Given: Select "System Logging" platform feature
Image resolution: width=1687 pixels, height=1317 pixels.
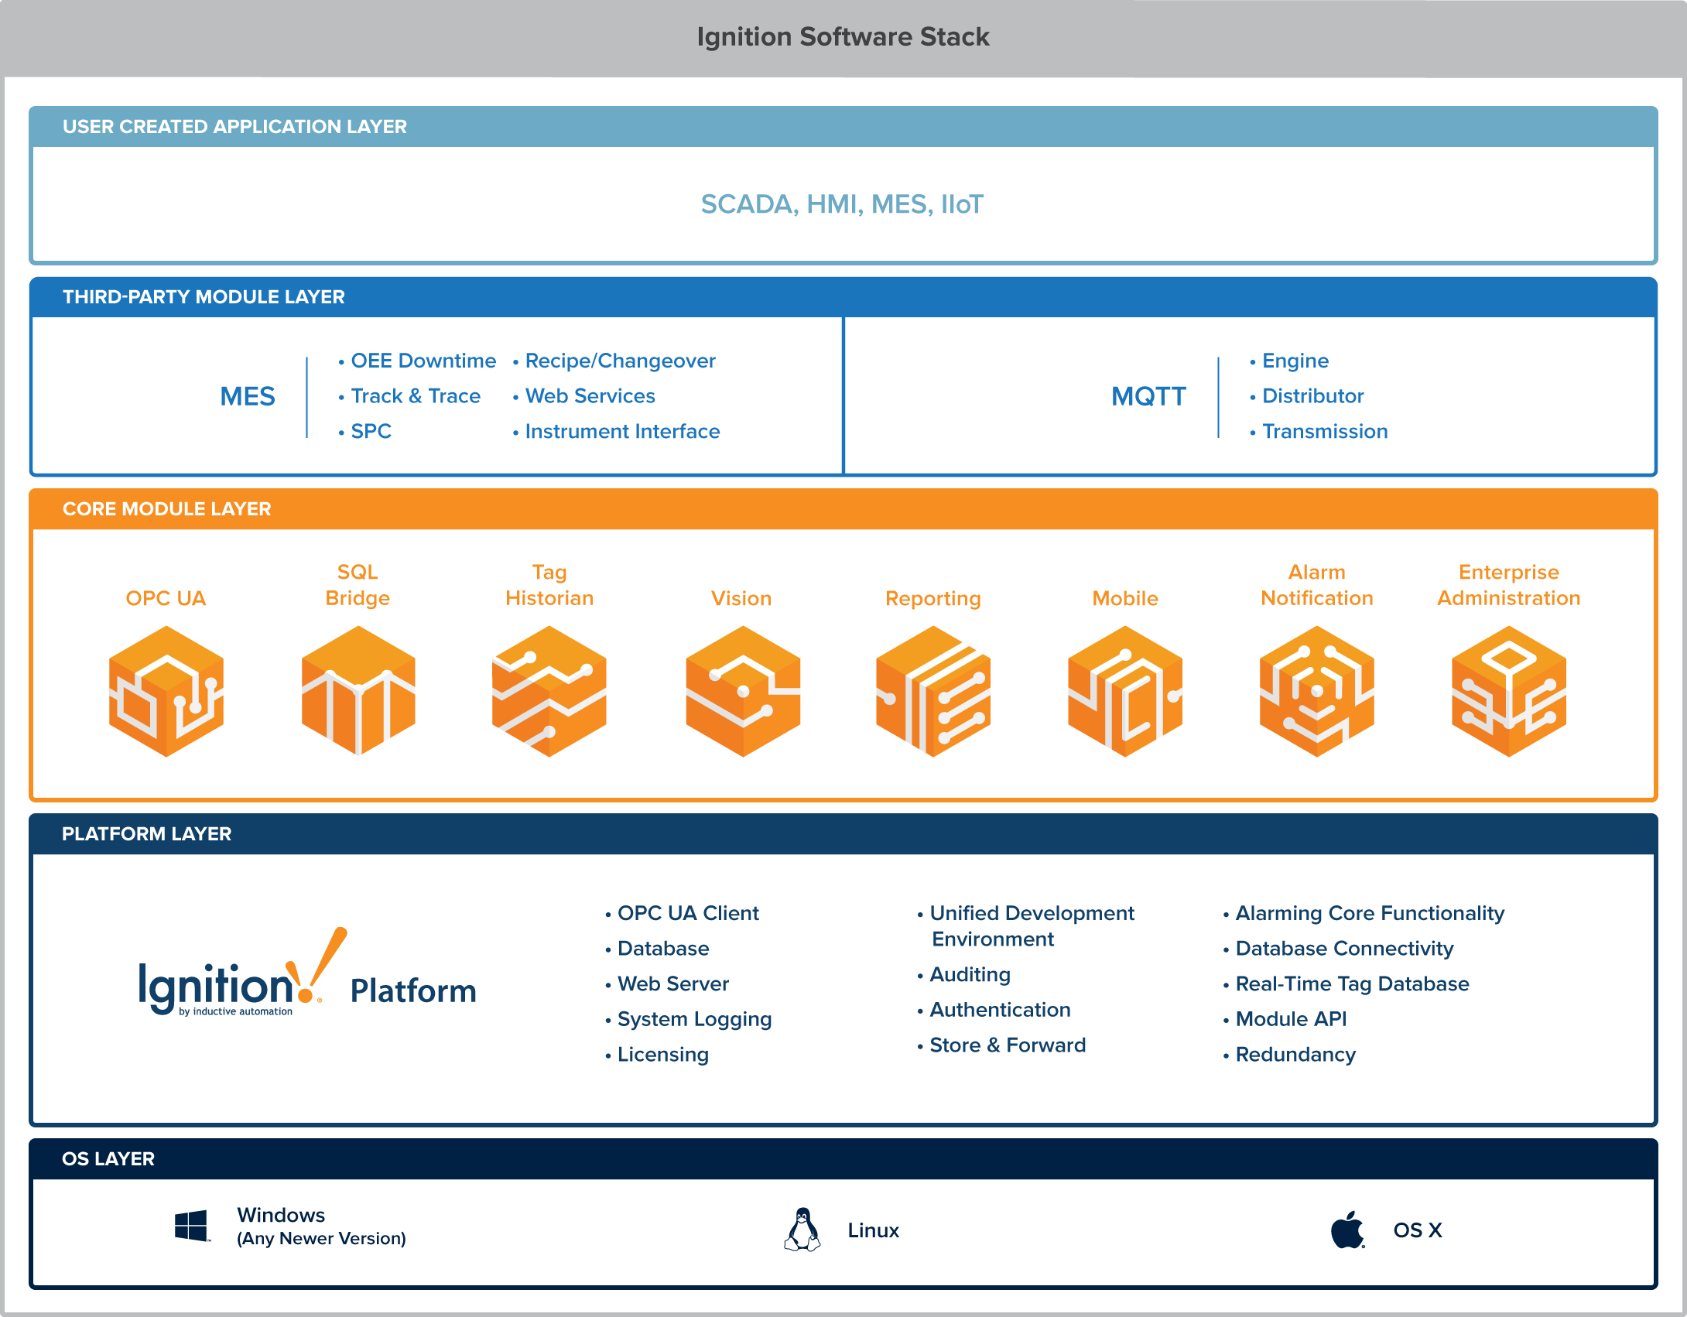Looking at the screenshot, I should click(695, 1020).
